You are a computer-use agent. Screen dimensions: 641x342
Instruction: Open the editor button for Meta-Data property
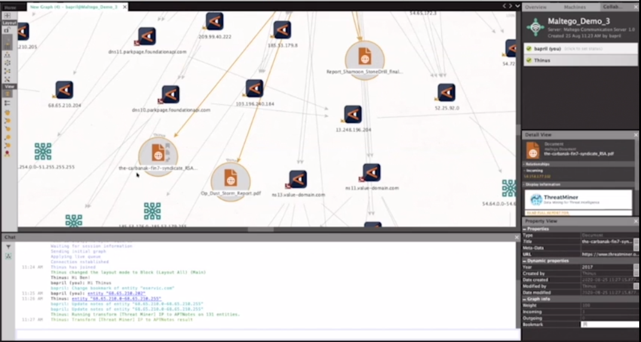(636, 248)
